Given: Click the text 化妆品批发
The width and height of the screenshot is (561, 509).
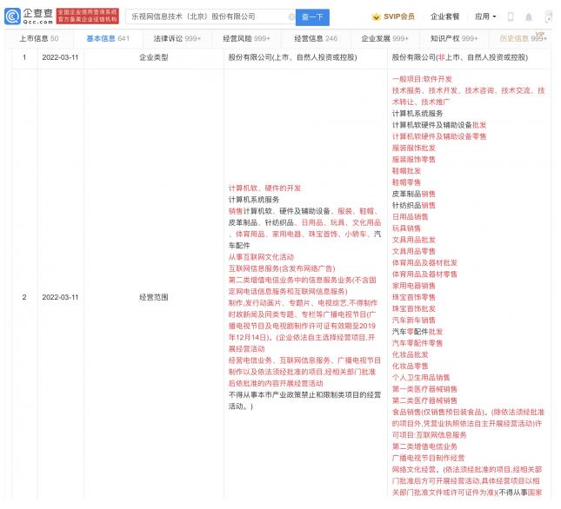Looking at the screenshot, I should coord(410,354).
